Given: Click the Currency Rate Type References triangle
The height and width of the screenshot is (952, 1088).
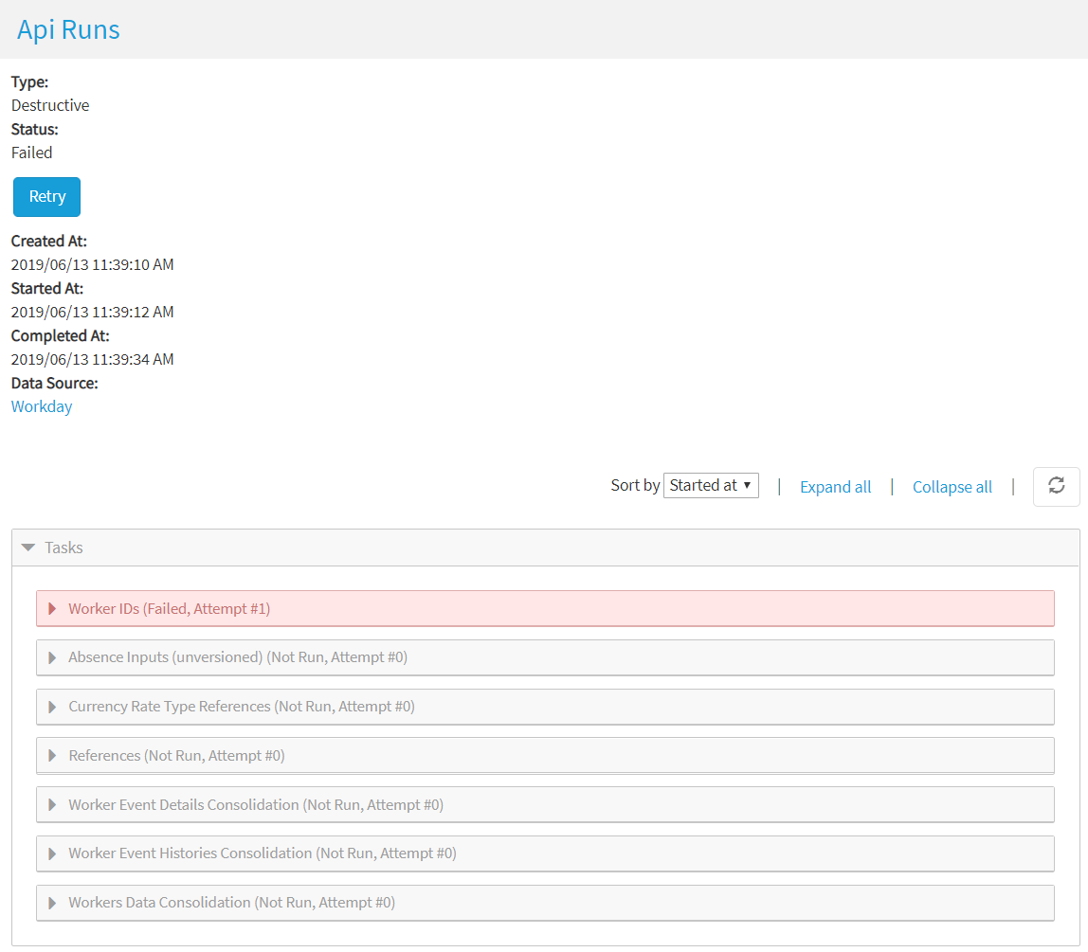Looking at the screenshot, I should [x=52, y=707].
